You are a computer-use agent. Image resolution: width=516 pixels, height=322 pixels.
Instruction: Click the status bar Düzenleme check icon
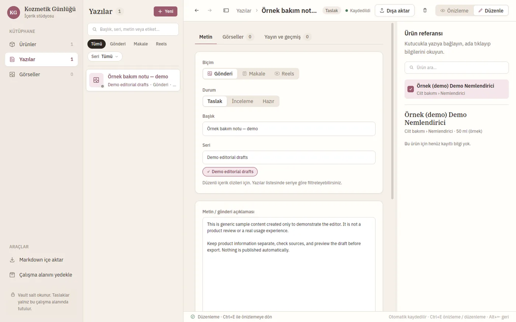coord(193,317)
